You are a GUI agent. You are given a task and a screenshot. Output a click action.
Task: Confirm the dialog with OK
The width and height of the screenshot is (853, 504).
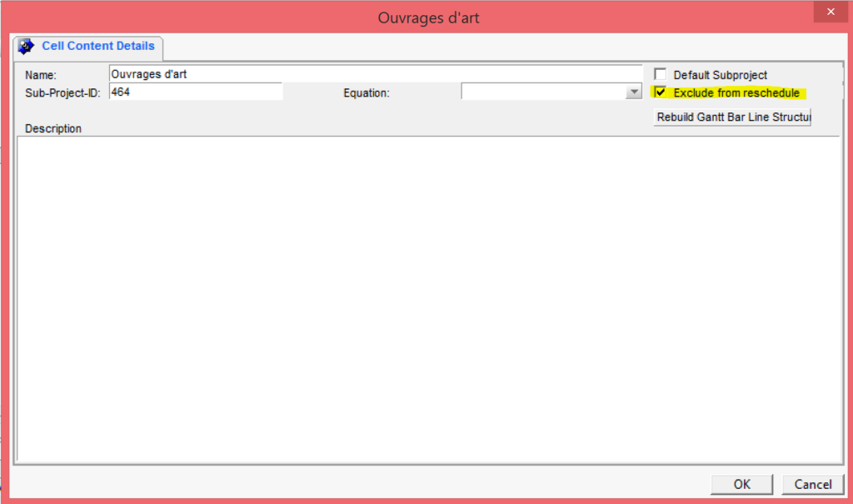(741, 484)
